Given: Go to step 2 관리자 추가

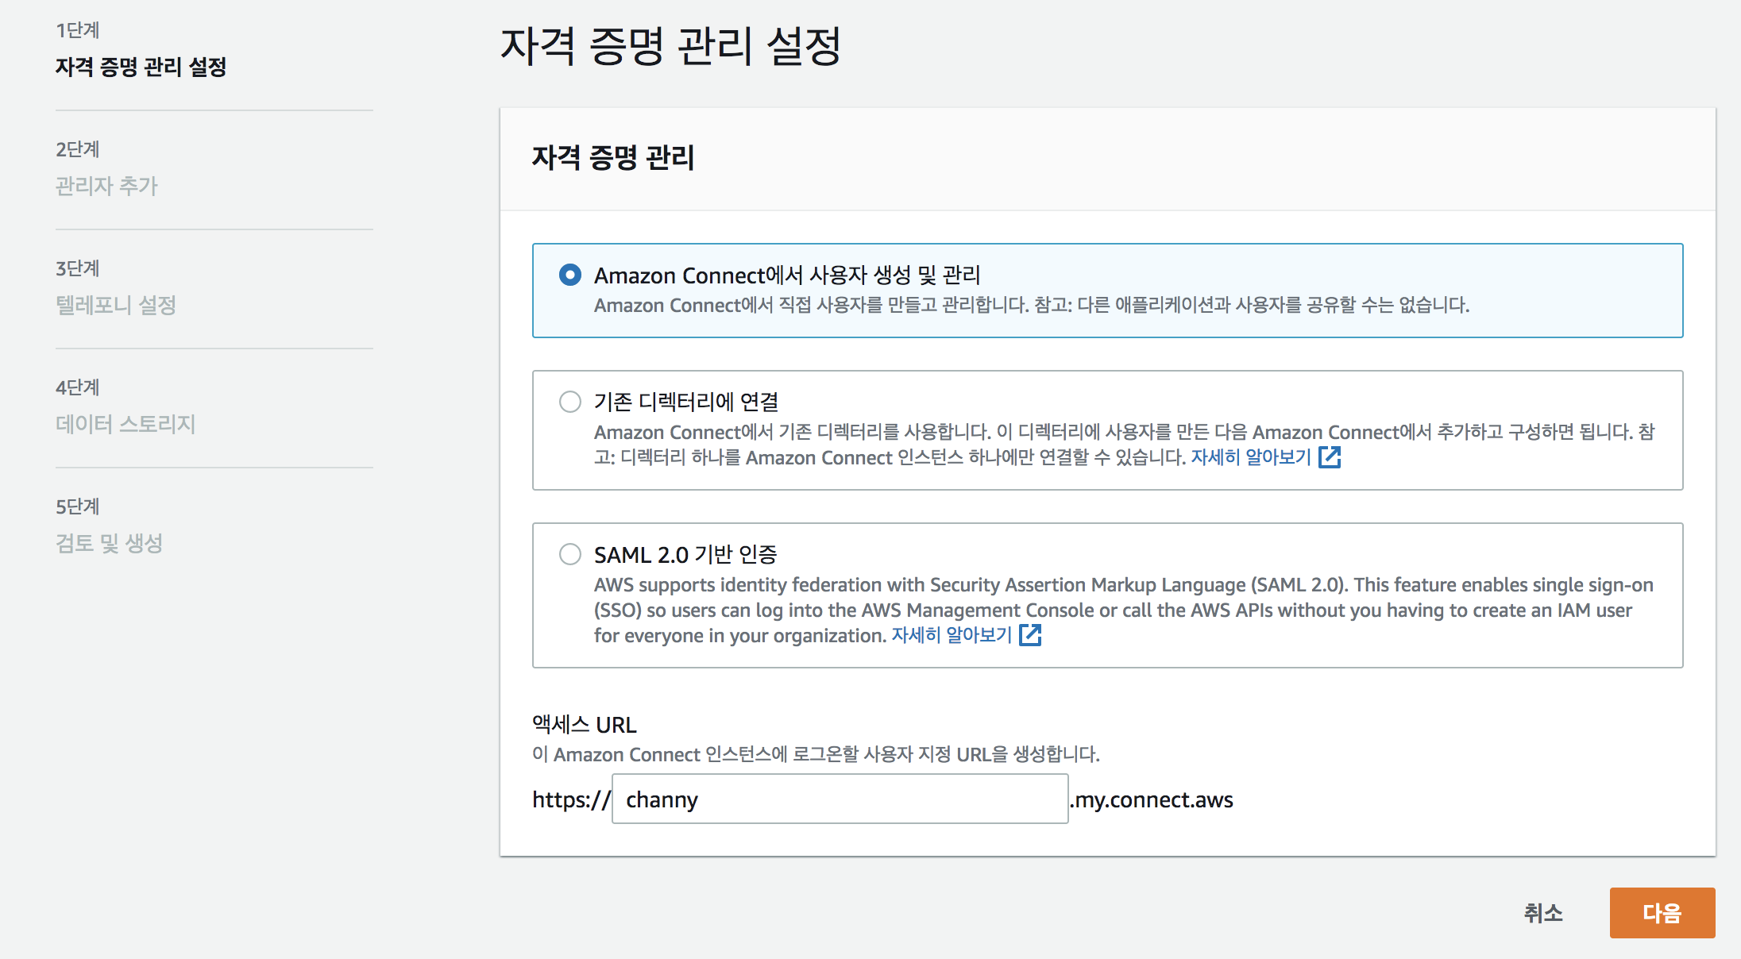Looking at the screenshot, I should (106, 186).
